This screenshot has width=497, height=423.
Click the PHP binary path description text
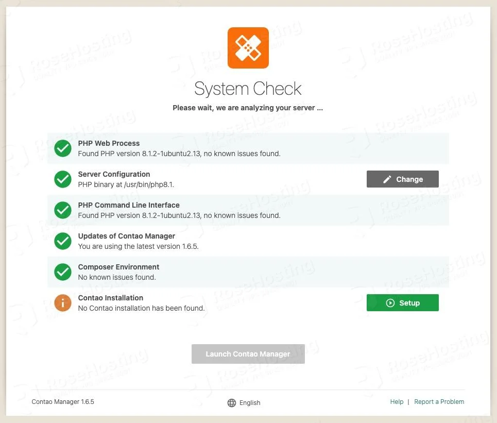click(x=129, y=184)
